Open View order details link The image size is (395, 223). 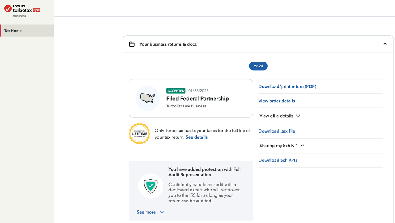(276, 101)
